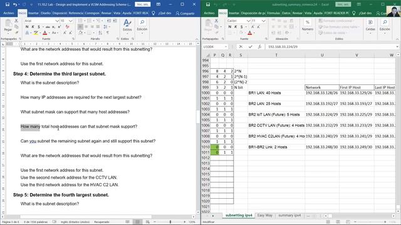Save the Excel workbook with the floppy icon

click(208, 4)
